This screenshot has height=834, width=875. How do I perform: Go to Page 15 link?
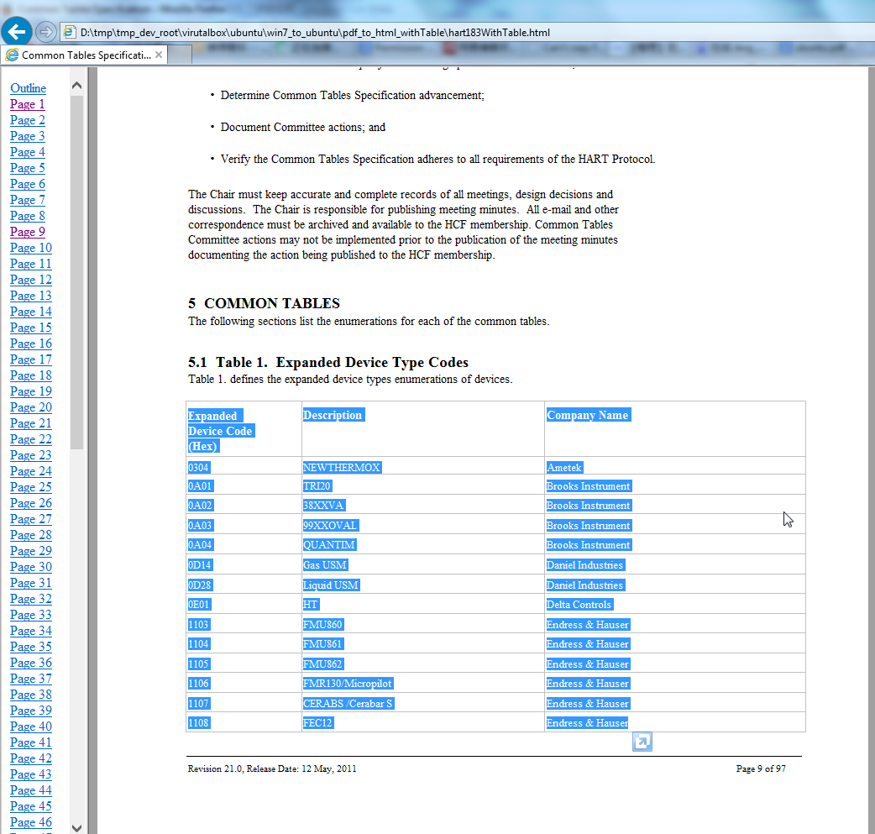point(31,328)
